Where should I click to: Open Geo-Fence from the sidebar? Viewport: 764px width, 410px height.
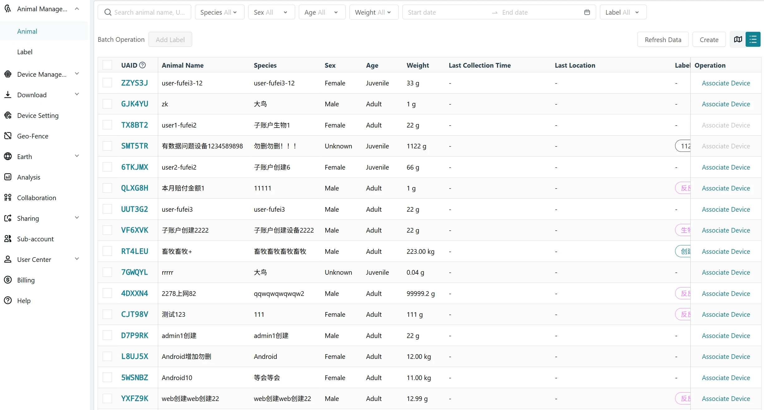point(32,136)
